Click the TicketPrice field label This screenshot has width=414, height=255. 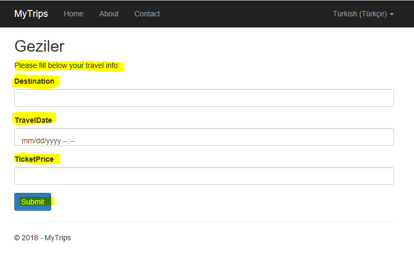pos(34,159)
